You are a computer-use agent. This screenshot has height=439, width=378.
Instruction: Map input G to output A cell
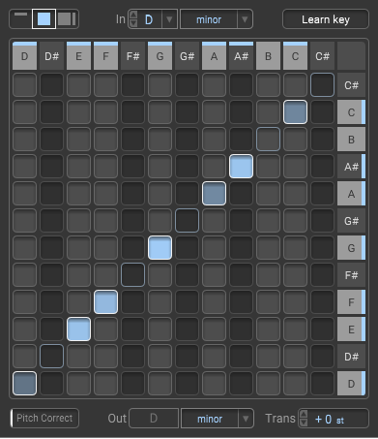click(x=160, y=194)
